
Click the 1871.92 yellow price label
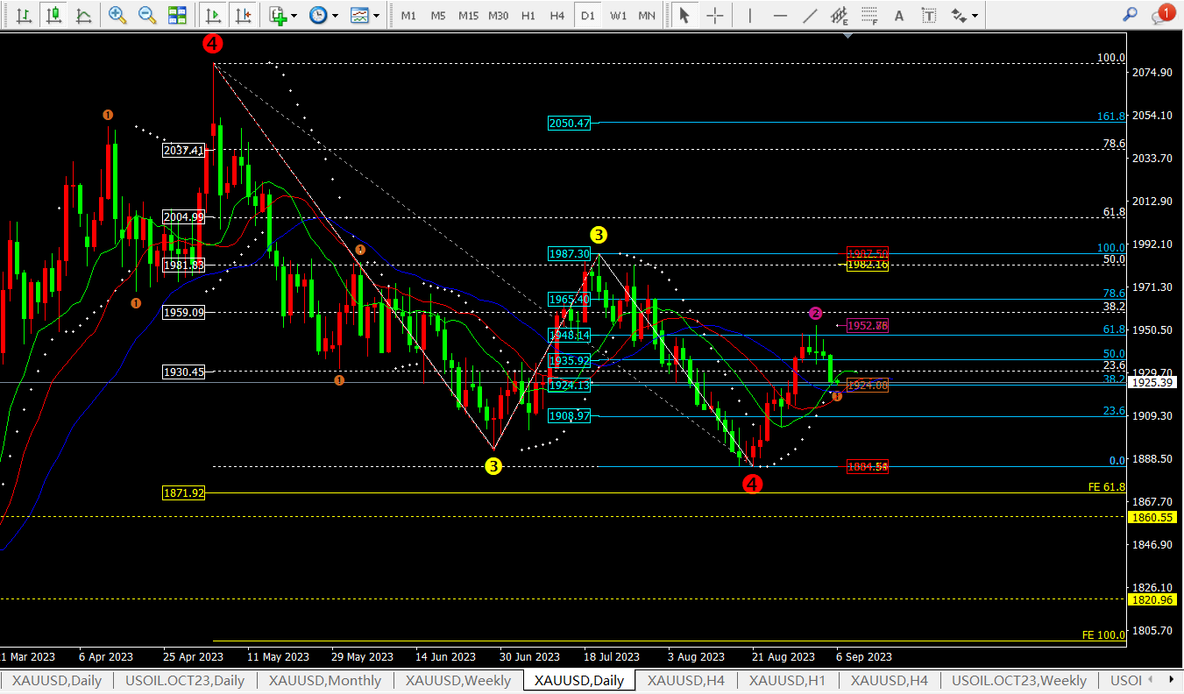pyautogui.click(x=184, y=493)
